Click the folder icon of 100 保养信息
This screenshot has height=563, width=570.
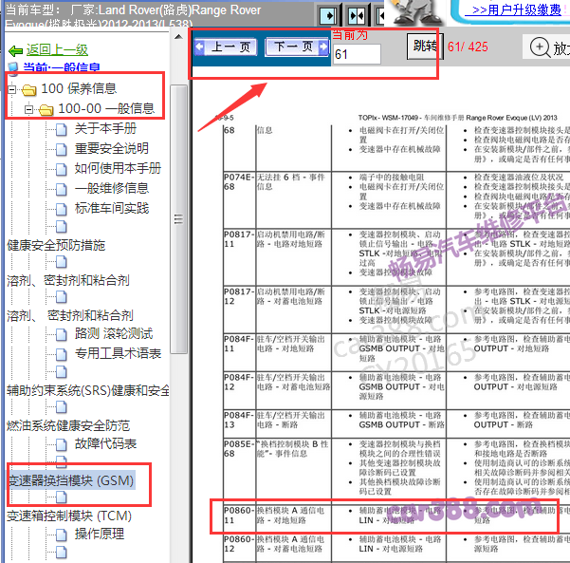[x=29, y=89]
